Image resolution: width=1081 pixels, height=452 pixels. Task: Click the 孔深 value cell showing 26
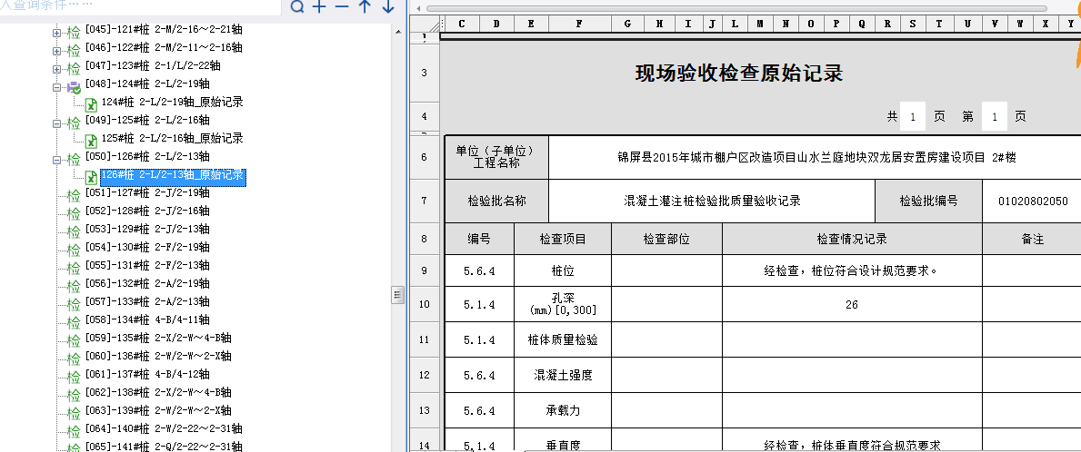pyautogui.click(x=851, y=305)
